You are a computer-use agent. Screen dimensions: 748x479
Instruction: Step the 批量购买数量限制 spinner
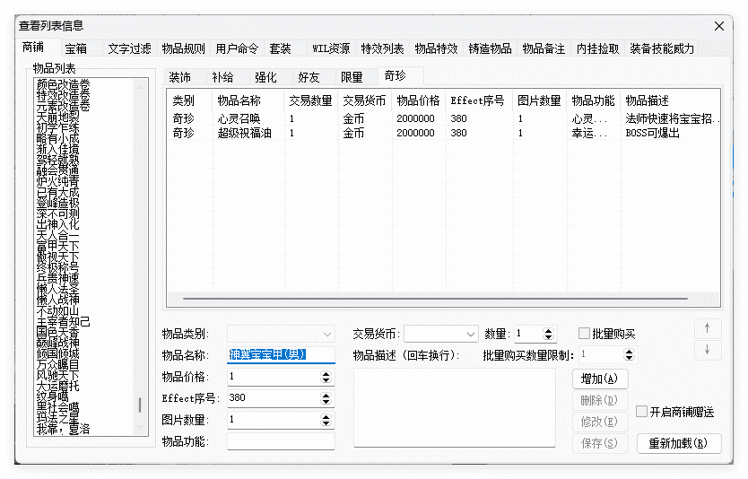630,354
